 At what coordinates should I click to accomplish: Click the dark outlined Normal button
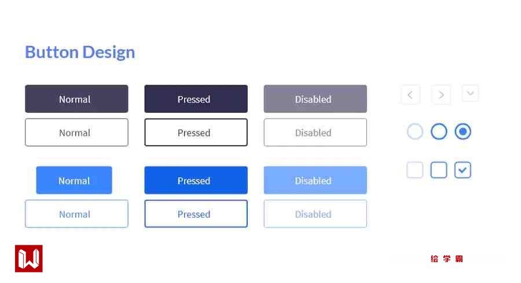76,133
